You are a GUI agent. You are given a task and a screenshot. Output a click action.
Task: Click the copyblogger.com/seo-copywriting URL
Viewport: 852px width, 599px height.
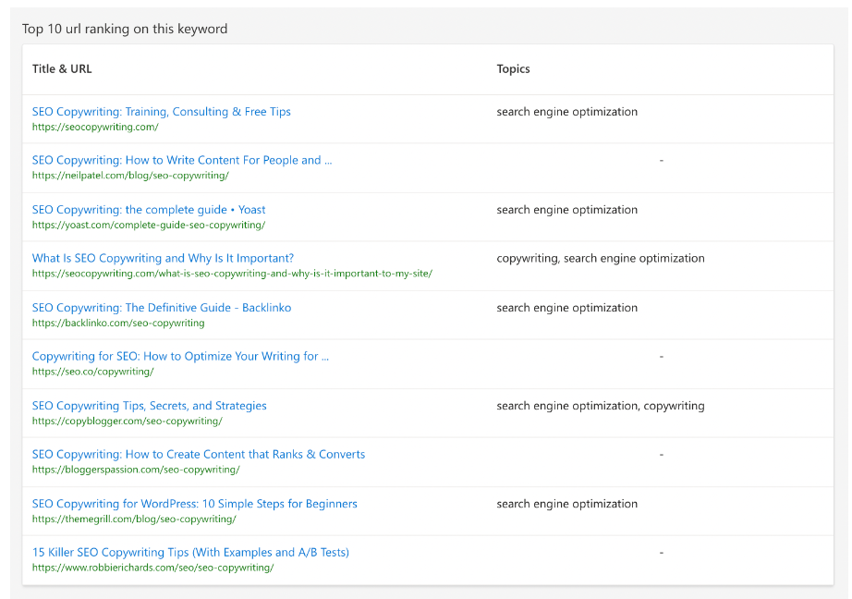pos(127,422)
